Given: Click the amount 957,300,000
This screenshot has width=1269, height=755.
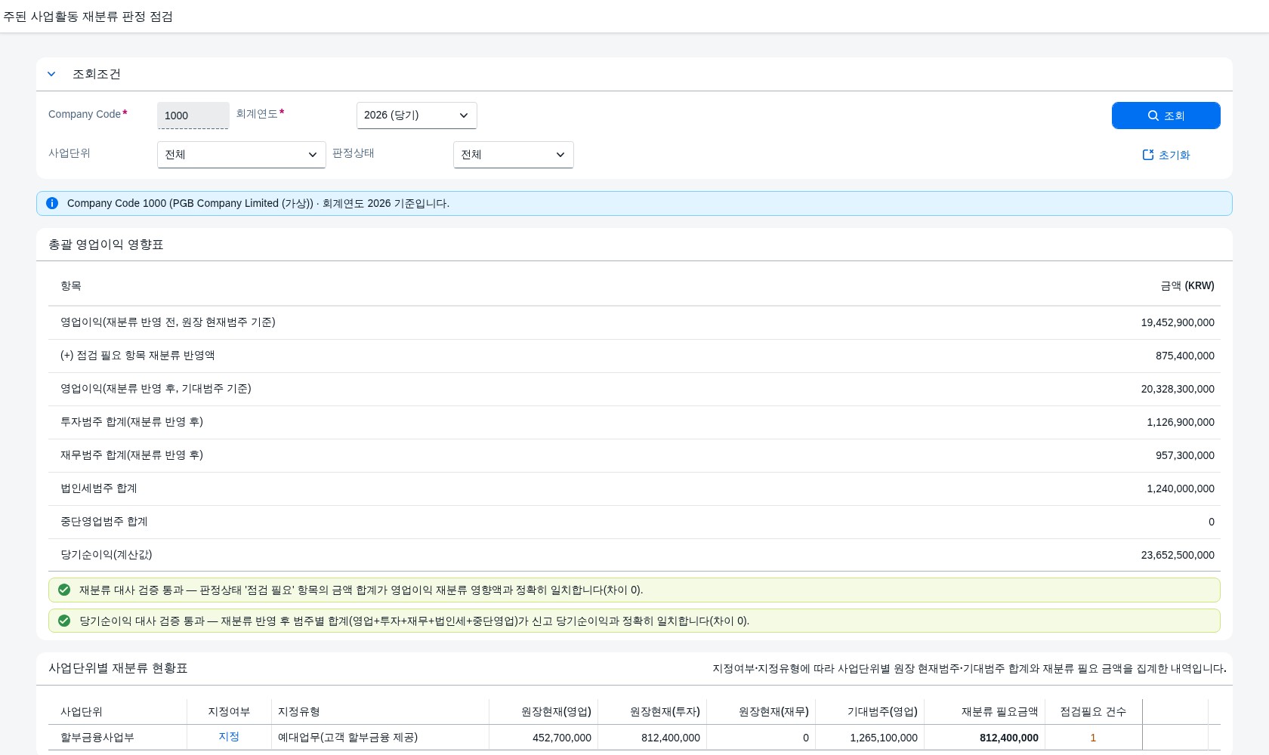Looking at the screenshot, I should click(x=1185, y=455).
